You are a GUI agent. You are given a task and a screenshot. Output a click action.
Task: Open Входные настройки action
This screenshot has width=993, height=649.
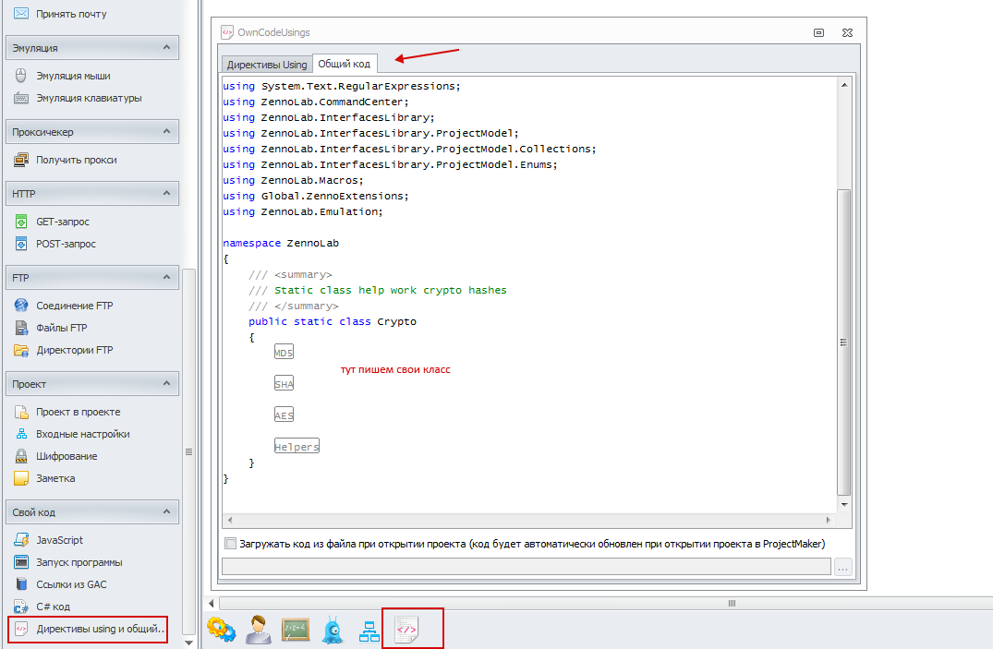click(71, 434)
